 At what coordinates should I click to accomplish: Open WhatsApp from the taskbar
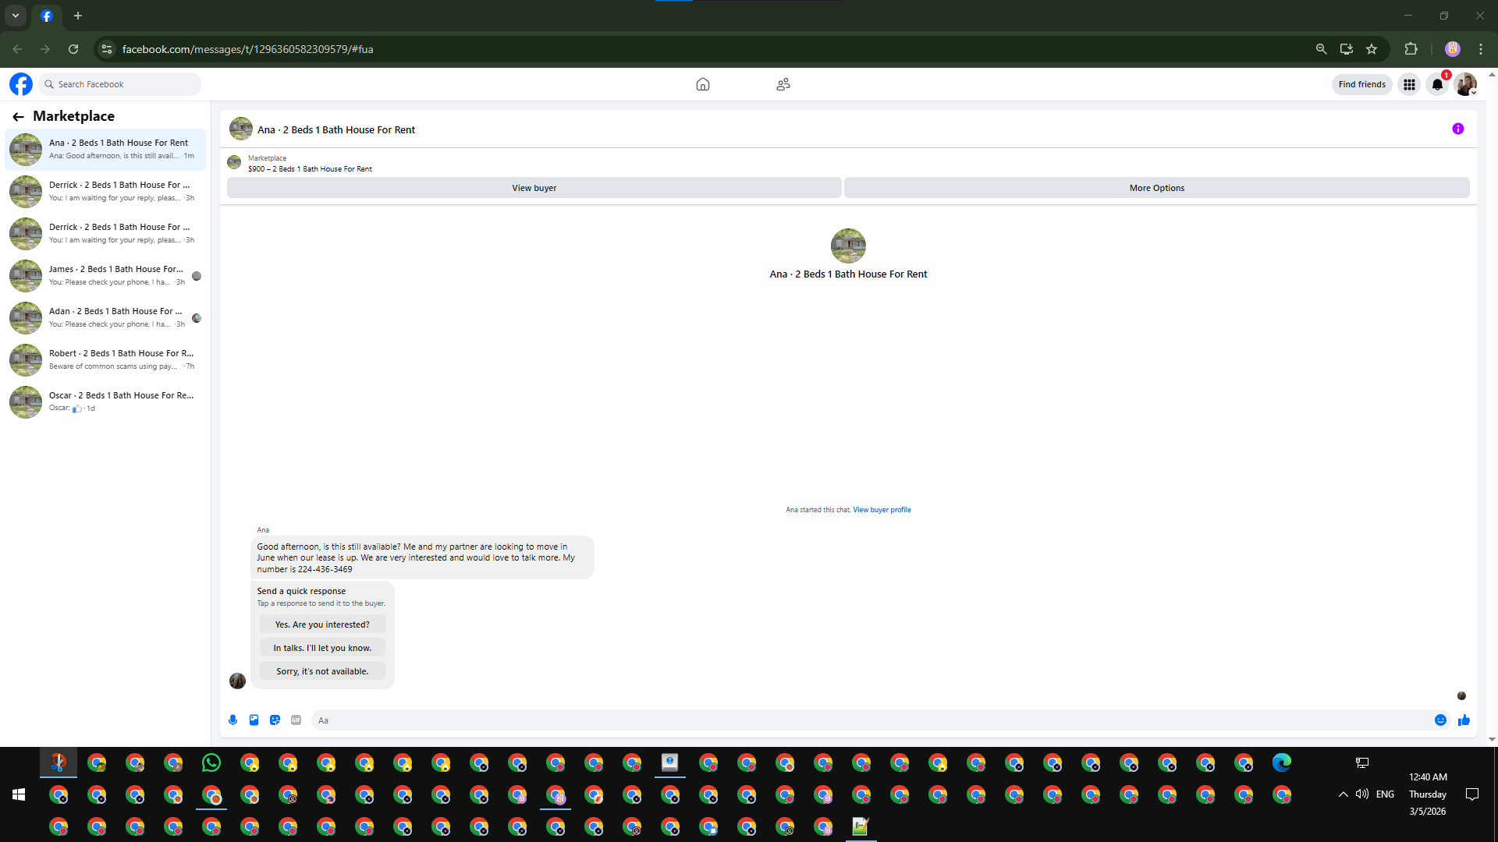coord(211,762)
